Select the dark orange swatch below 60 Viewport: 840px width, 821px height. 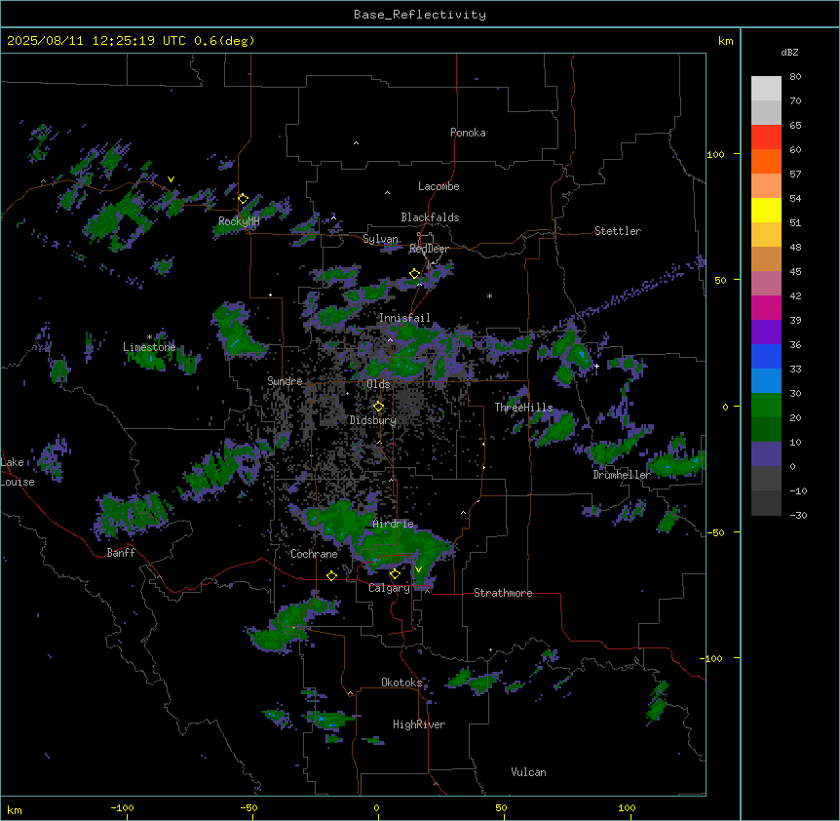point(766,161)
